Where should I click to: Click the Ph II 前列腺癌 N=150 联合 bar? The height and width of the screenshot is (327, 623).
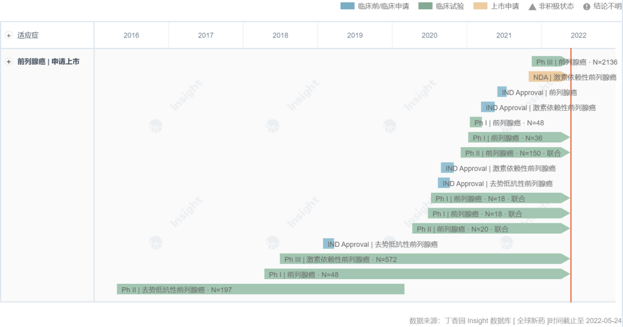(x=513, y=153)
